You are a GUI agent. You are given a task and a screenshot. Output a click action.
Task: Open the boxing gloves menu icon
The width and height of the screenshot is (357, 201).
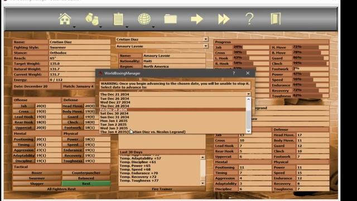91,19
